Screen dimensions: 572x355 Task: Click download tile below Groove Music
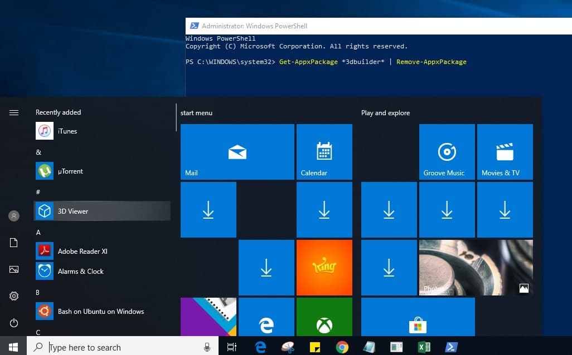point(447,210)
